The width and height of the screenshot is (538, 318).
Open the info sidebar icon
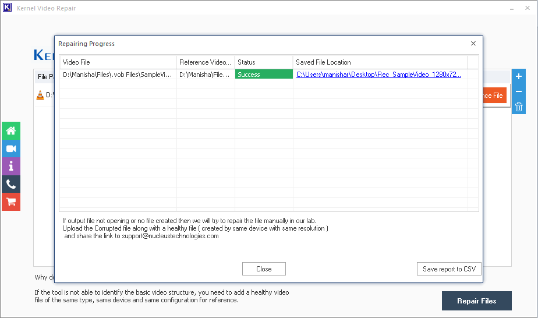click(11, 167)
